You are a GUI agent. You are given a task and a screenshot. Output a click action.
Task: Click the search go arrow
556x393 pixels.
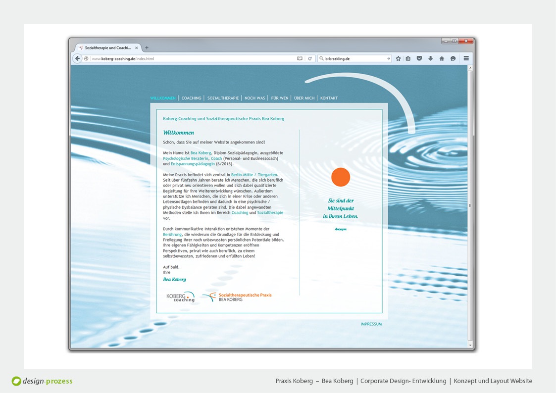pos(388,58)
